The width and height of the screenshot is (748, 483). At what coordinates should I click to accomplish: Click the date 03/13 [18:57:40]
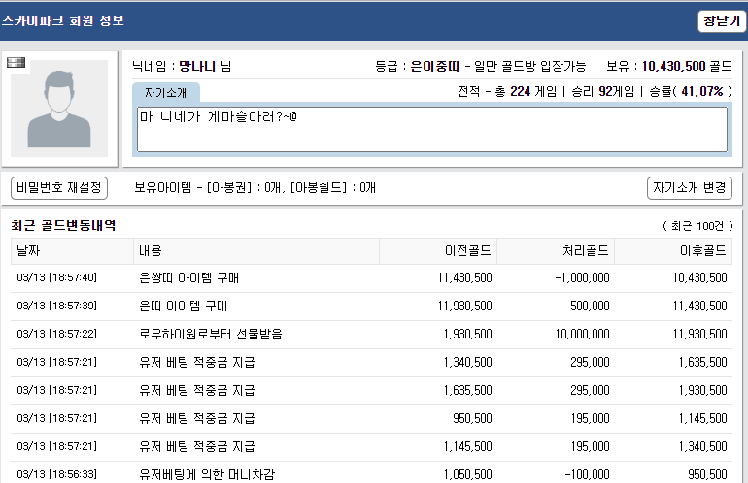(56, 277)
